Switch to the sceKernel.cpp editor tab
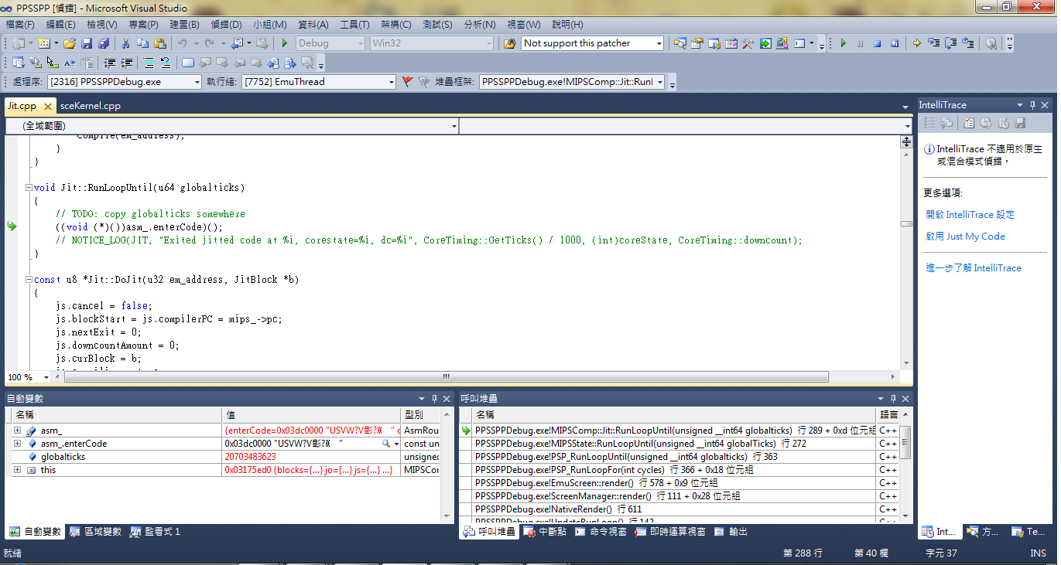This screenshot has height=565, width=1061. click(x=90, y=106)
